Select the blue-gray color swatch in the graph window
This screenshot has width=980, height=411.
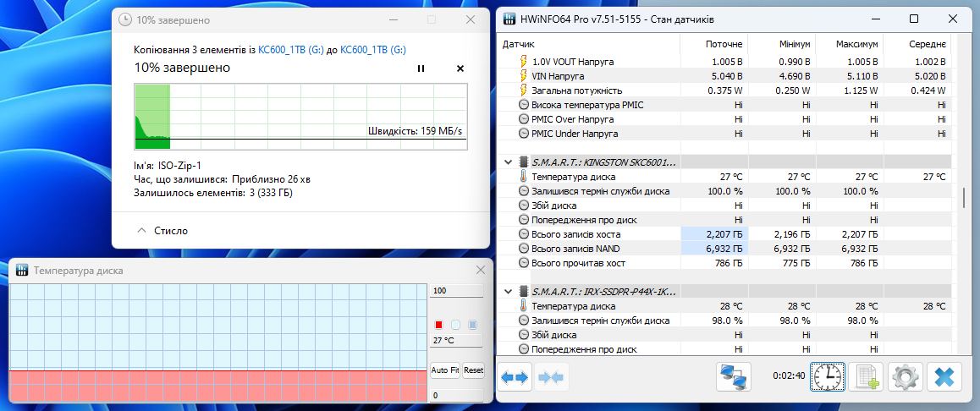click(472, 325)
